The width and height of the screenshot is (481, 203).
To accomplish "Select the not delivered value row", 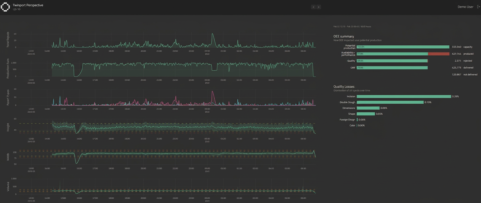I will pyautogui.click(x=465, y=75).
